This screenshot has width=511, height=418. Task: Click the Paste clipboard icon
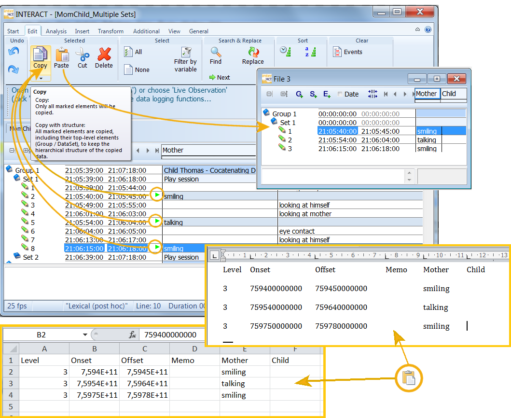tap(61, 54)
